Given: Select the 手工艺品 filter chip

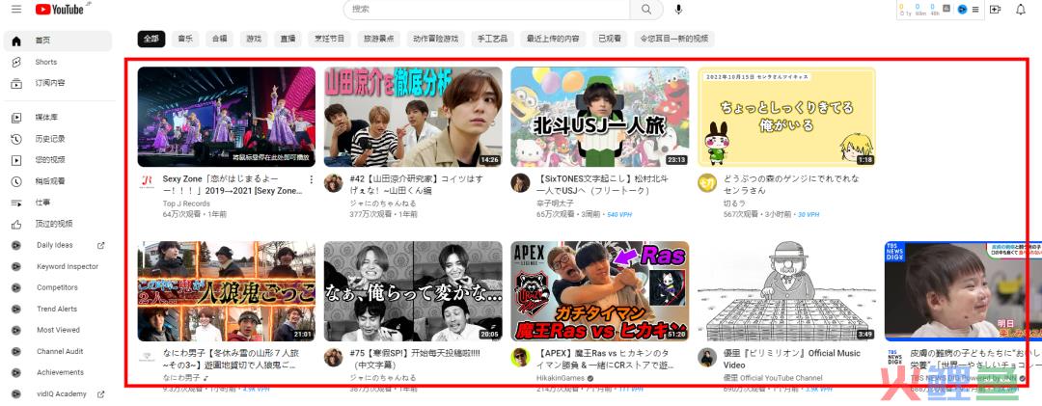Looking at the screenshot, I should [492, 39].
